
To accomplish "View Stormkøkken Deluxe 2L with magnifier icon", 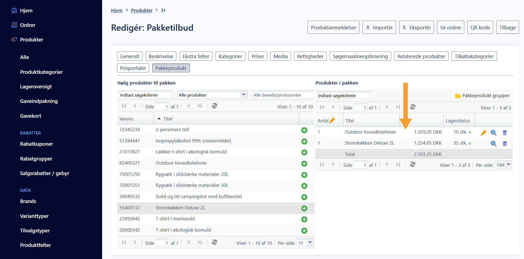I will click(493, 144).
